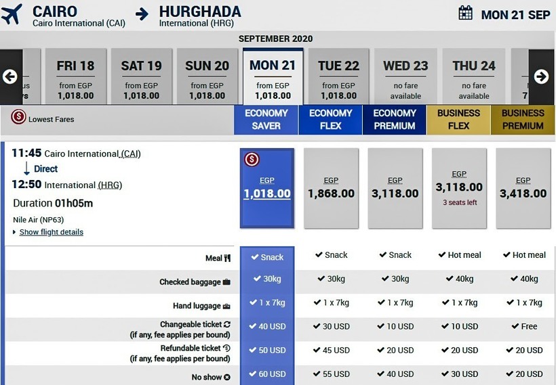Viewport: 556px width, 385px height.
Task: Switch to the FRI 18 date tab
Action: pyautogui.click(x=75, y=76)
